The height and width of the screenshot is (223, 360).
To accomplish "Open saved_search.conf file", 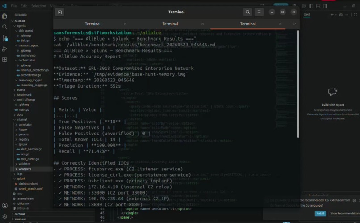I will [x=31, y=189].
